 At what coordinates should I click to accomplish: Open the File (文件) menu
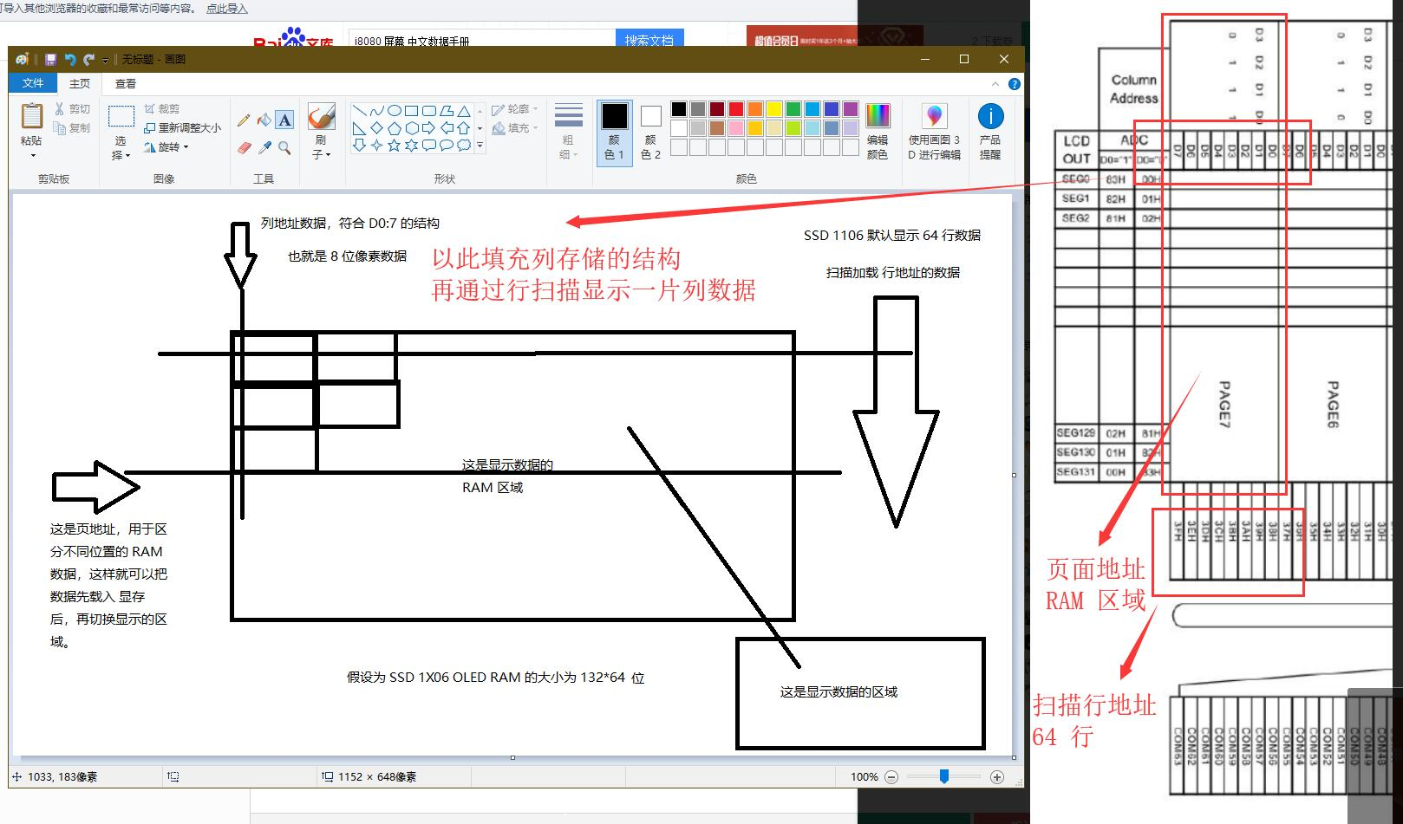pyautogui.click(x=33, y=83)
